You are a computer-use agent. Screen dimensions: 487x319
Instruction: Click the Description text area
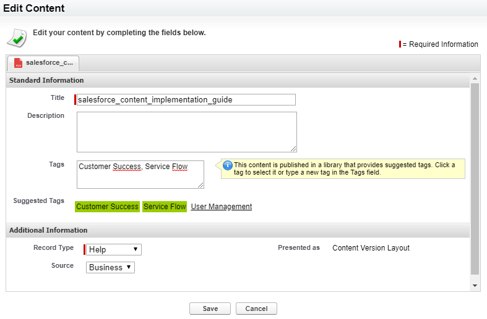(187, 132)
